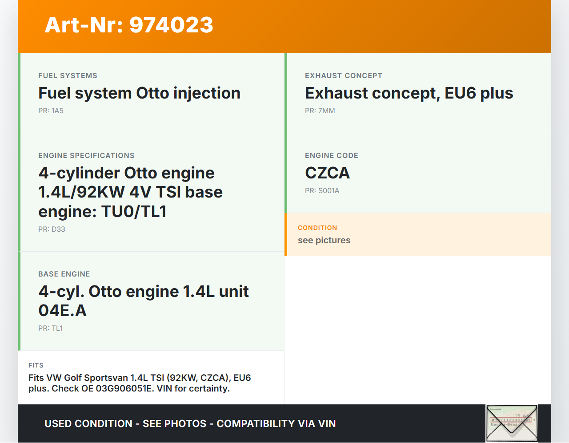Click the ENGINE SPECIFICATIONS label
This screenshot has width=569, height=443.
(x=86, y=156)
